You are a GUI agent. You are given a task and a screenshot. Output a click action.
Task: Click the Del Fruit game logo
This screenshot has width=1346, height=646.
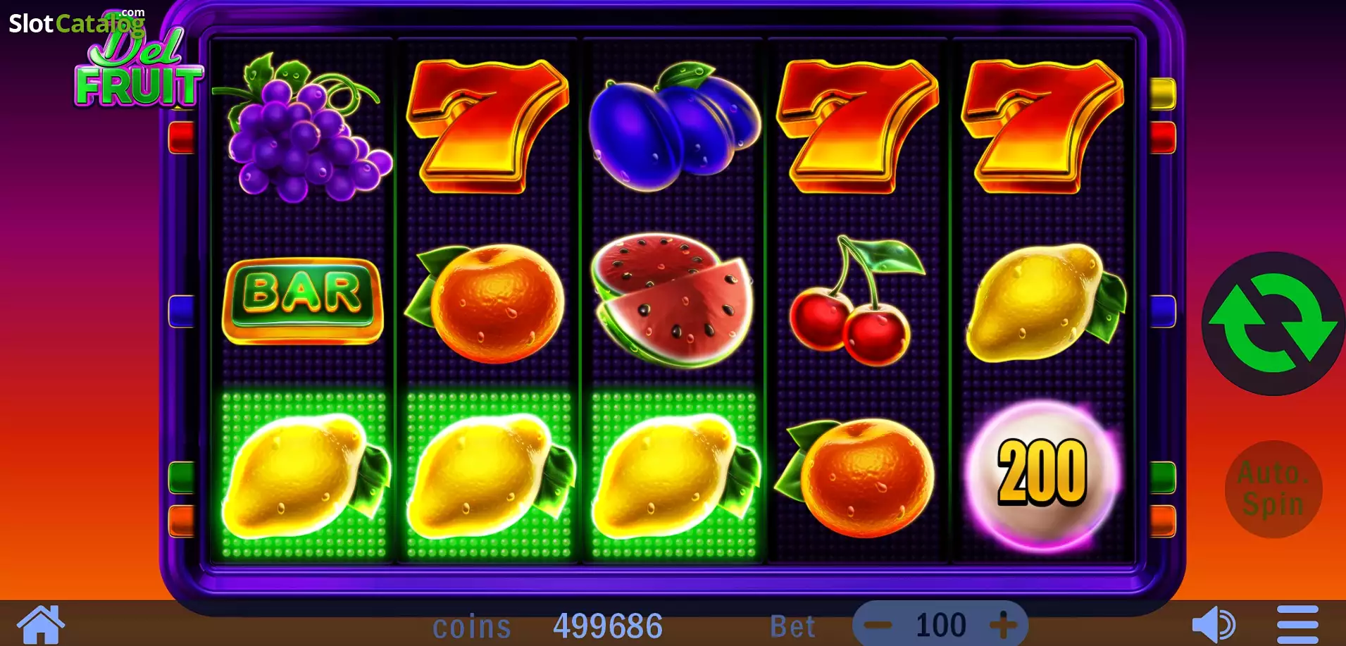139,68
